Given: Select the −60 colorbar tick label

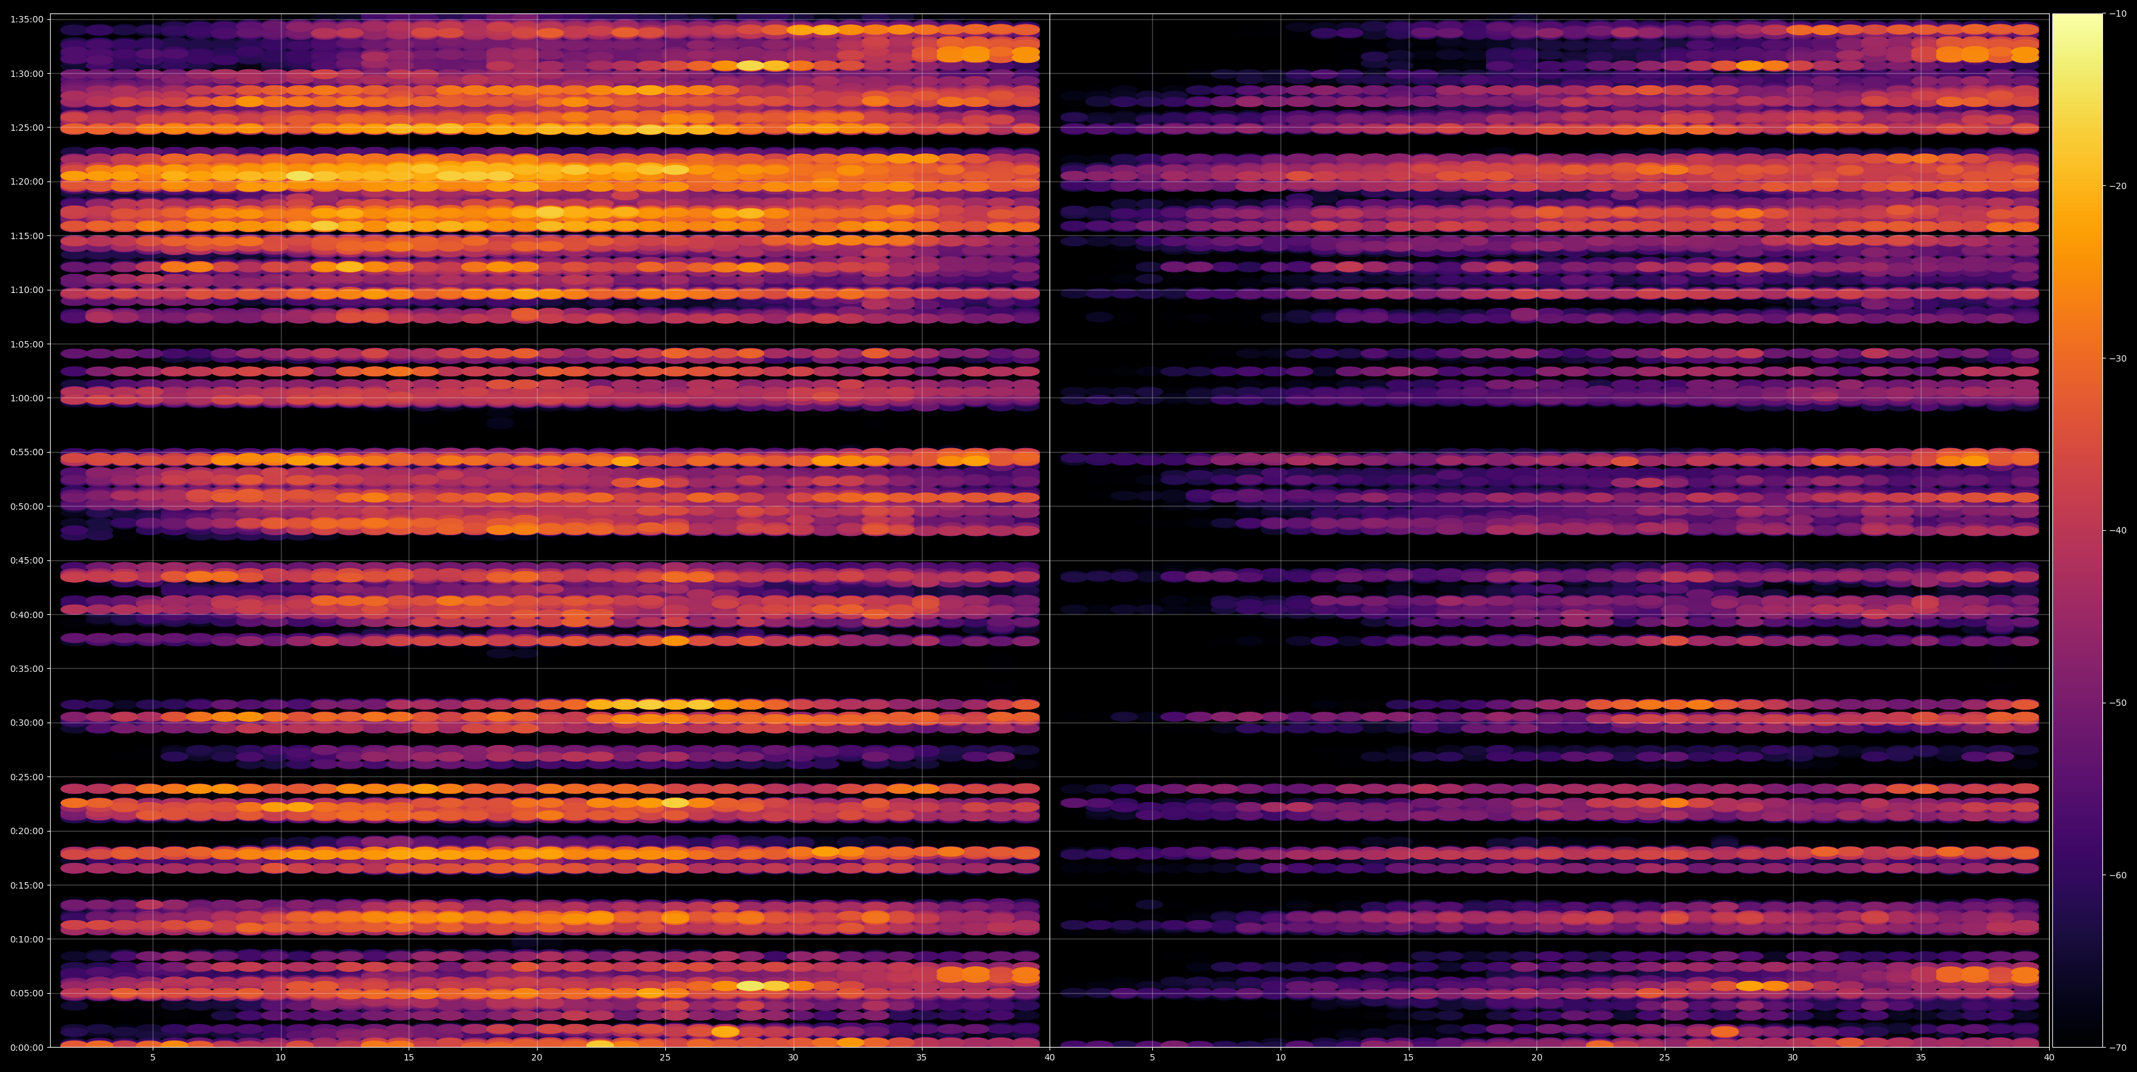Looking at the screenshot, I should tap(2118, 875).
